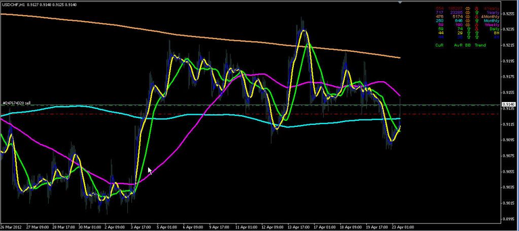The width and height of the screenshot is (519, 231).
Task: Click the 0.9035 price scale label
Action: 508,187
